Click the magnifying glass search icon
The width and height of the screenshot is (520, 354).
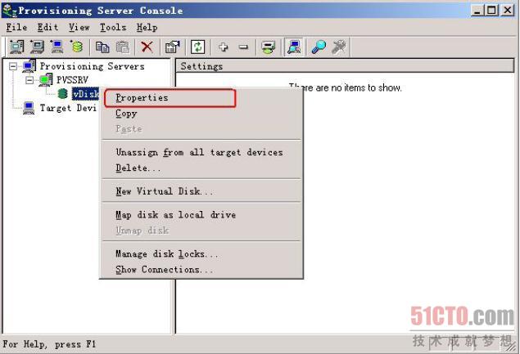319,47
